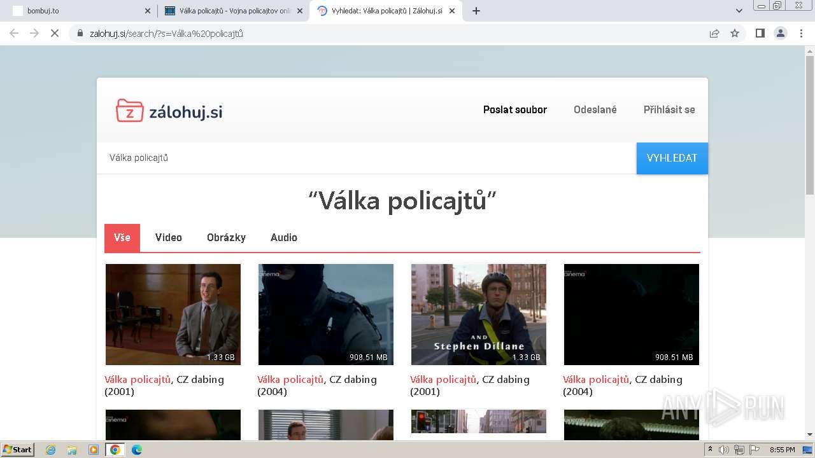The width and height of the screenshot is (815, 458).
Task: Open tab search dropdown arrow
Action: point(739,11)
